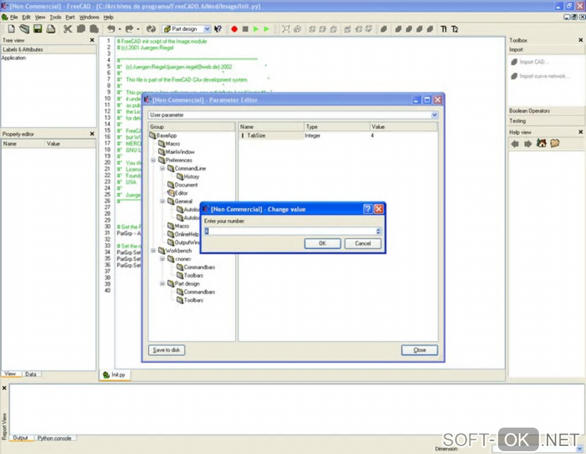586x454 pixels.
Task: Switch to the Data property tab
Action: [30, 374]
